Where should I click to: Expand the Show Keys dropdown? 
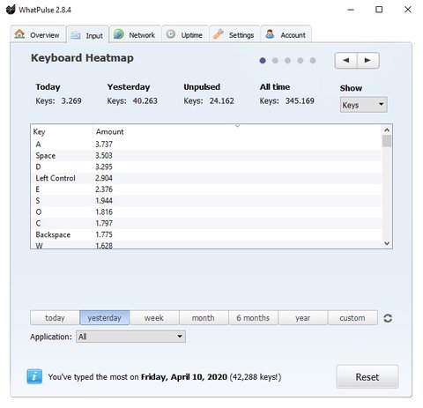364,105
